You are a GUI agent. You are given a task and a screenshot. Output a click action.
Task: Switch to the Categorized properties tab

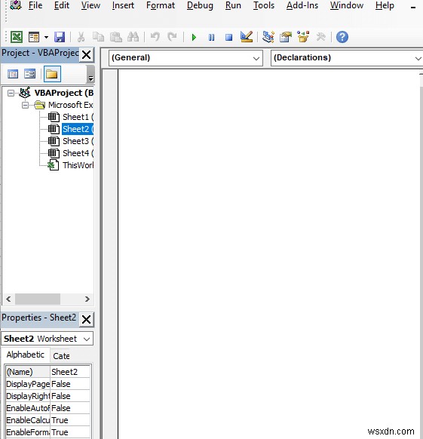pos(61,356)
